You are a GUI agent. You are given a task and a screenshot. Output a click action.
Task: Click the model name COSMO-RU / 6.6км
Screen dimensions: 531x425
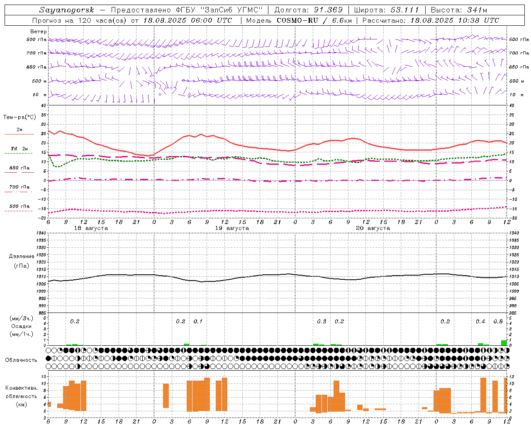(314, 20)
